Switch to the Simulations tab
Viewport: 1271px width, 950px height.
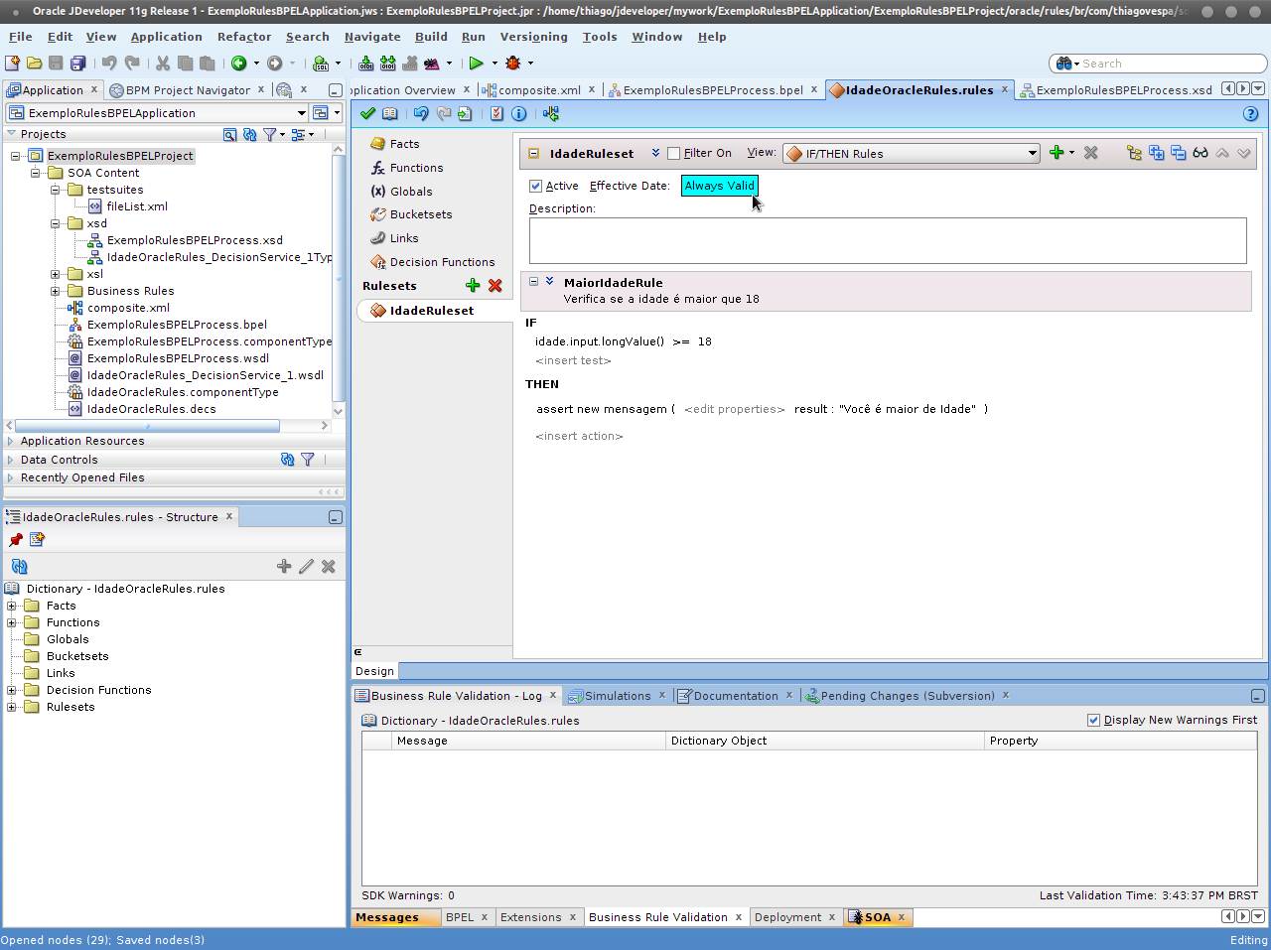coord(617,696)
